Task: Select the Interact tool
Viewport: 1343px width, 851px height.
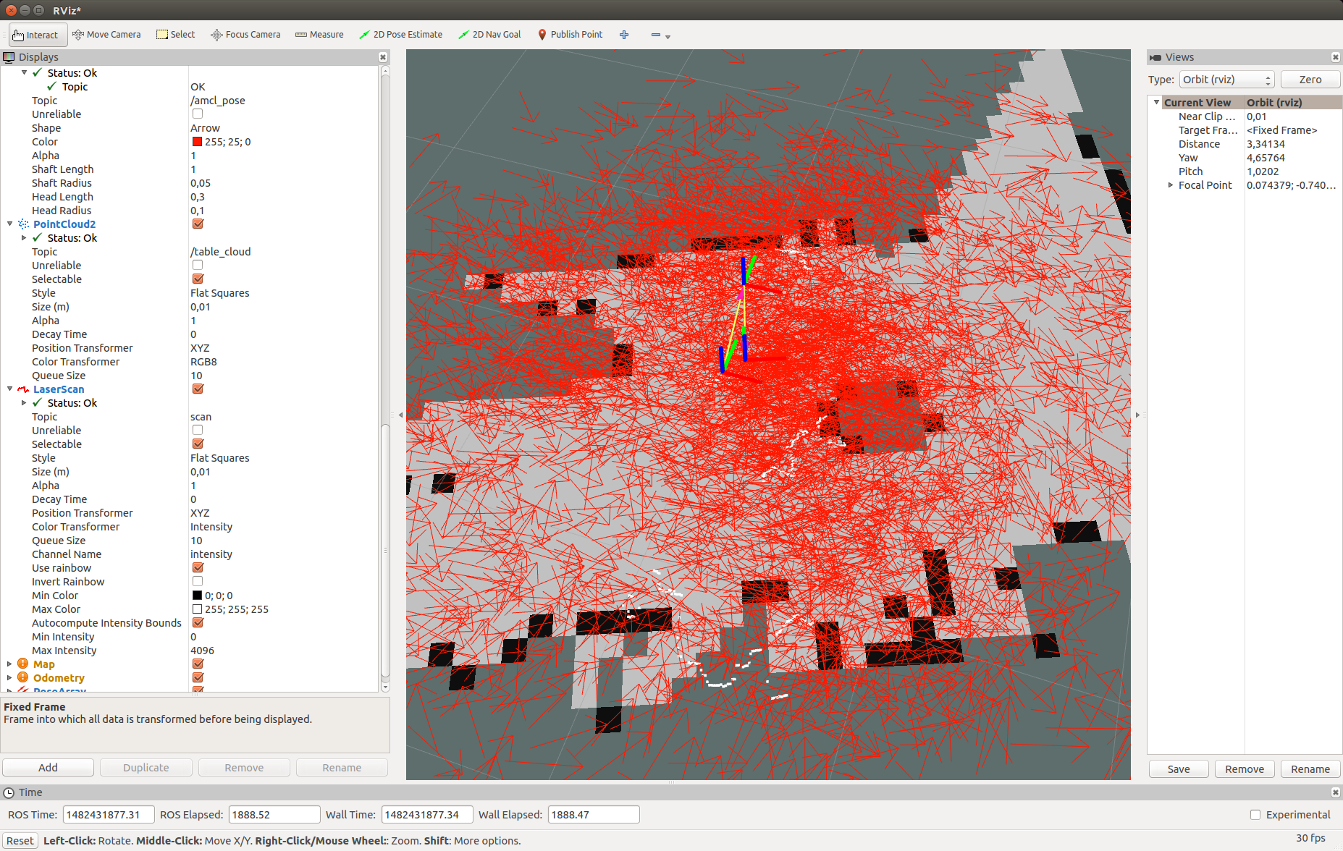Action: [x=38, y=35]
